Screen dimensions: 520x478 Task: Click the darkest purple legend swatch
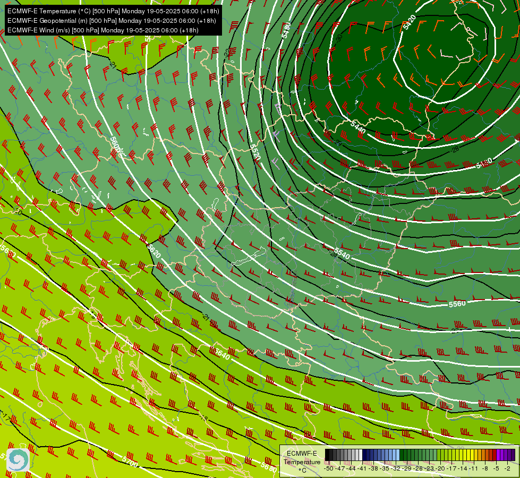[513, 455]
